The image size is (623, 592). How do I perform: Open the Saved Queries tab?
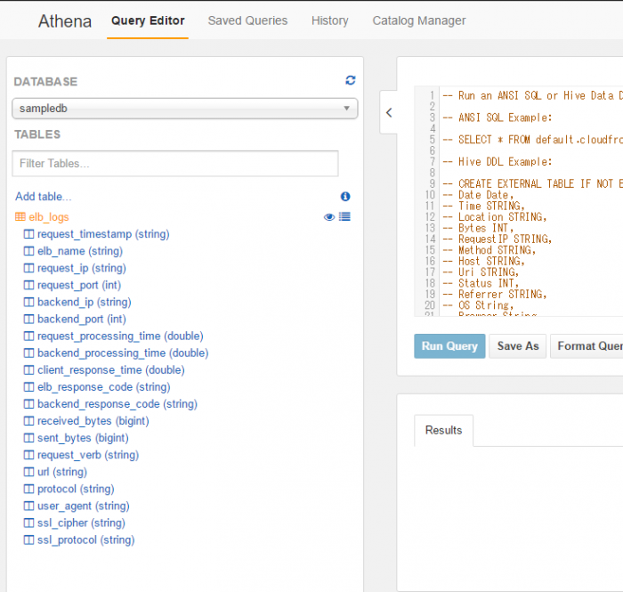[247, 20]
